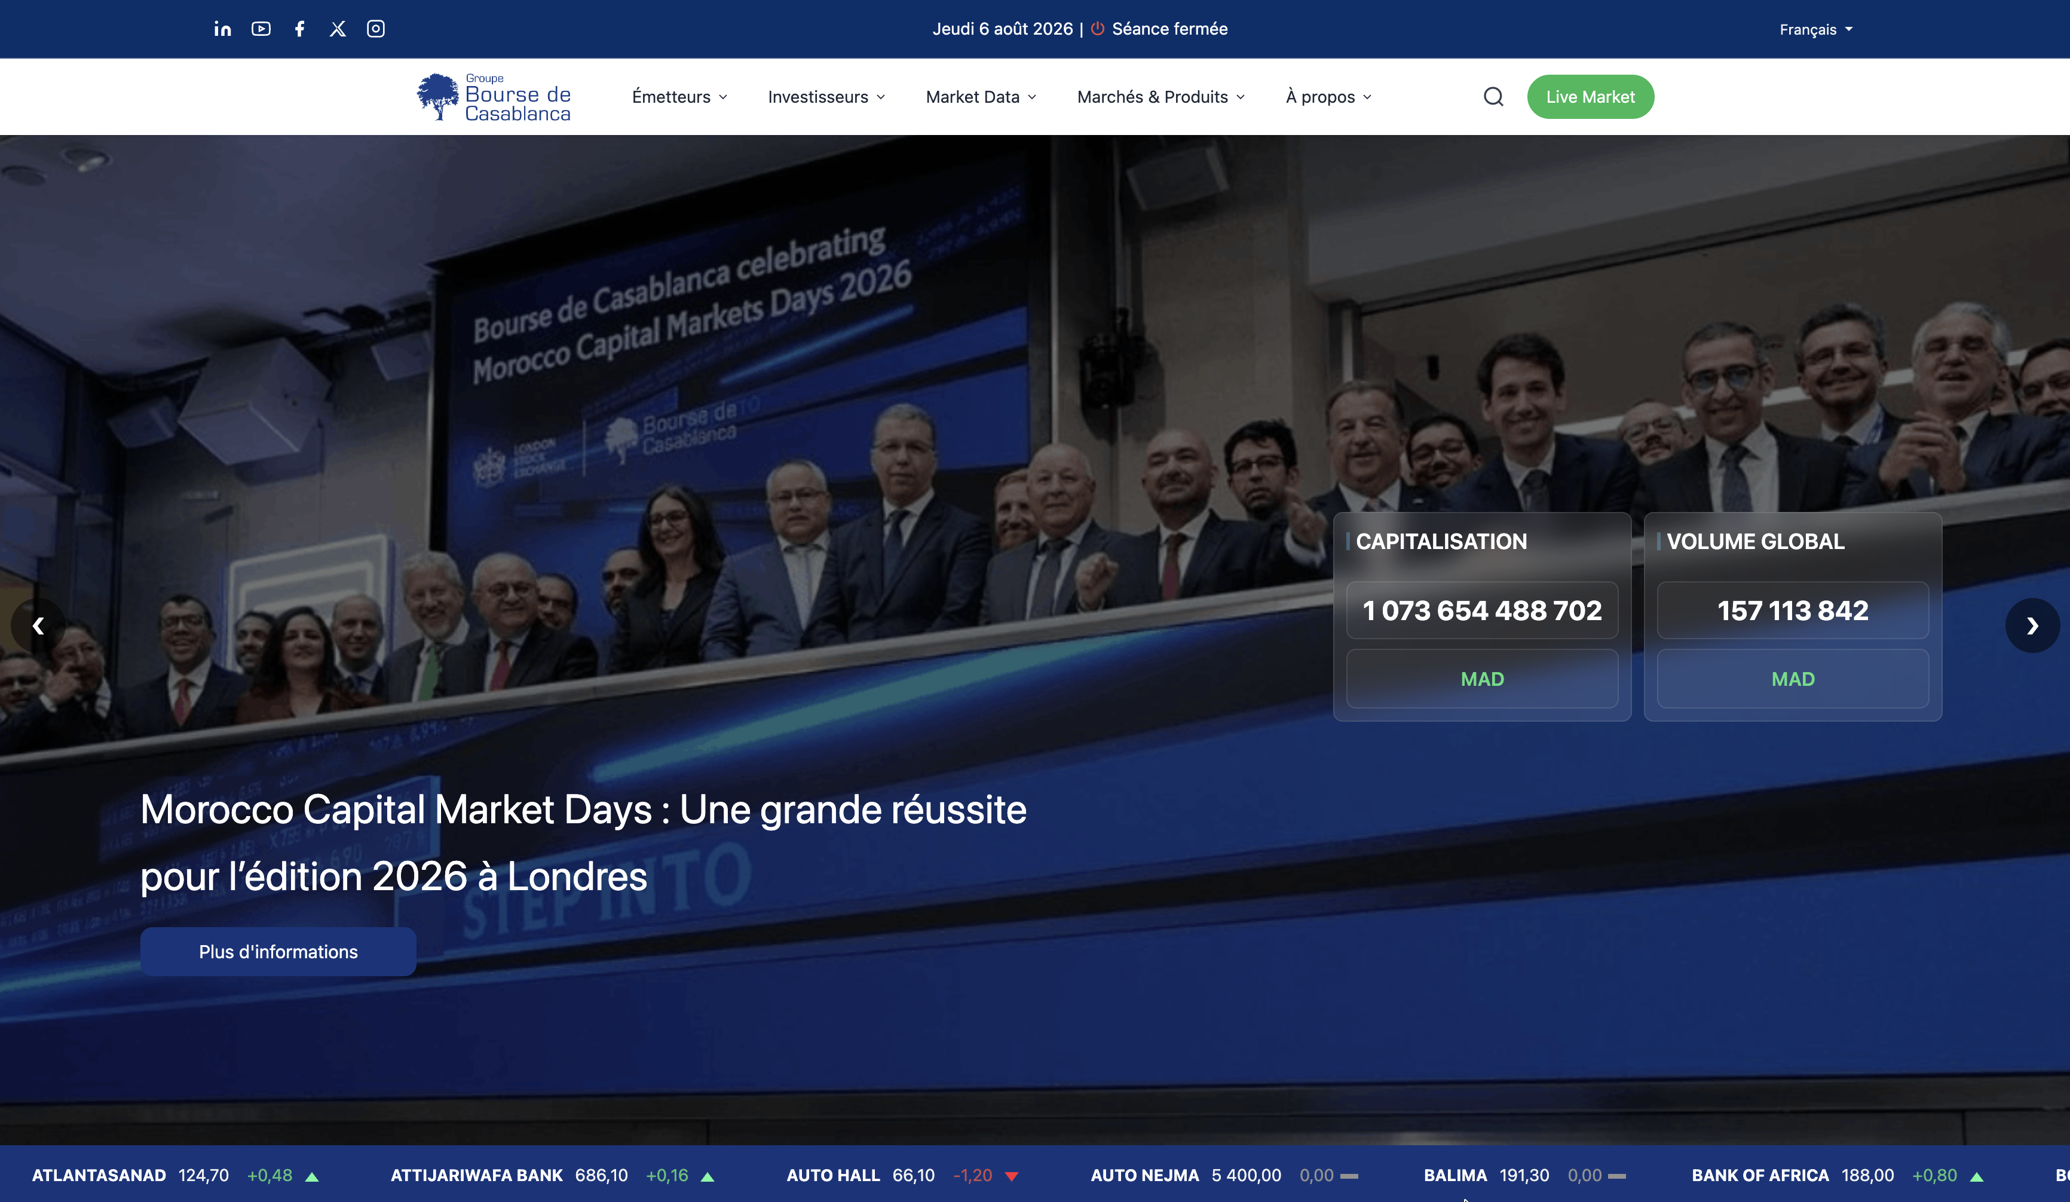
Task: Click the Morocco Capital Market Days headline
Action: point(583,842)
